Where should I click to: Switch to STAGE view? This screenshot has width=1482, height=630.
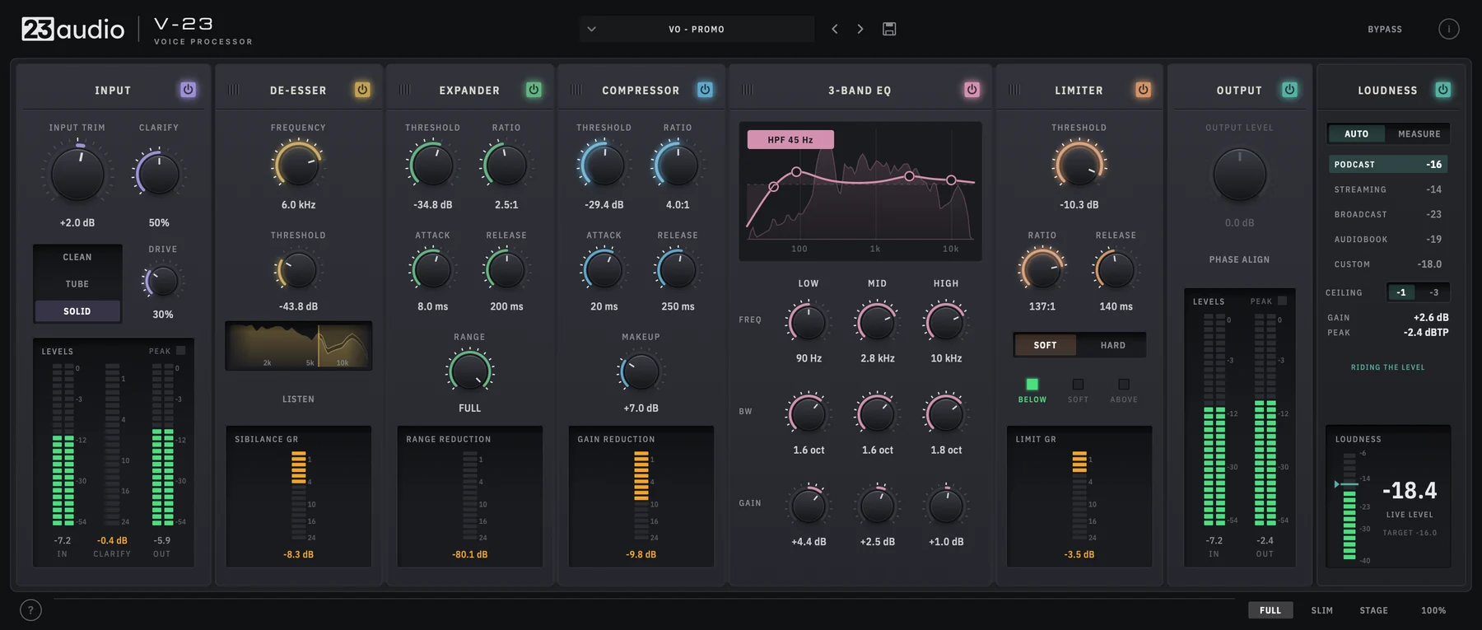(1373, 610)
